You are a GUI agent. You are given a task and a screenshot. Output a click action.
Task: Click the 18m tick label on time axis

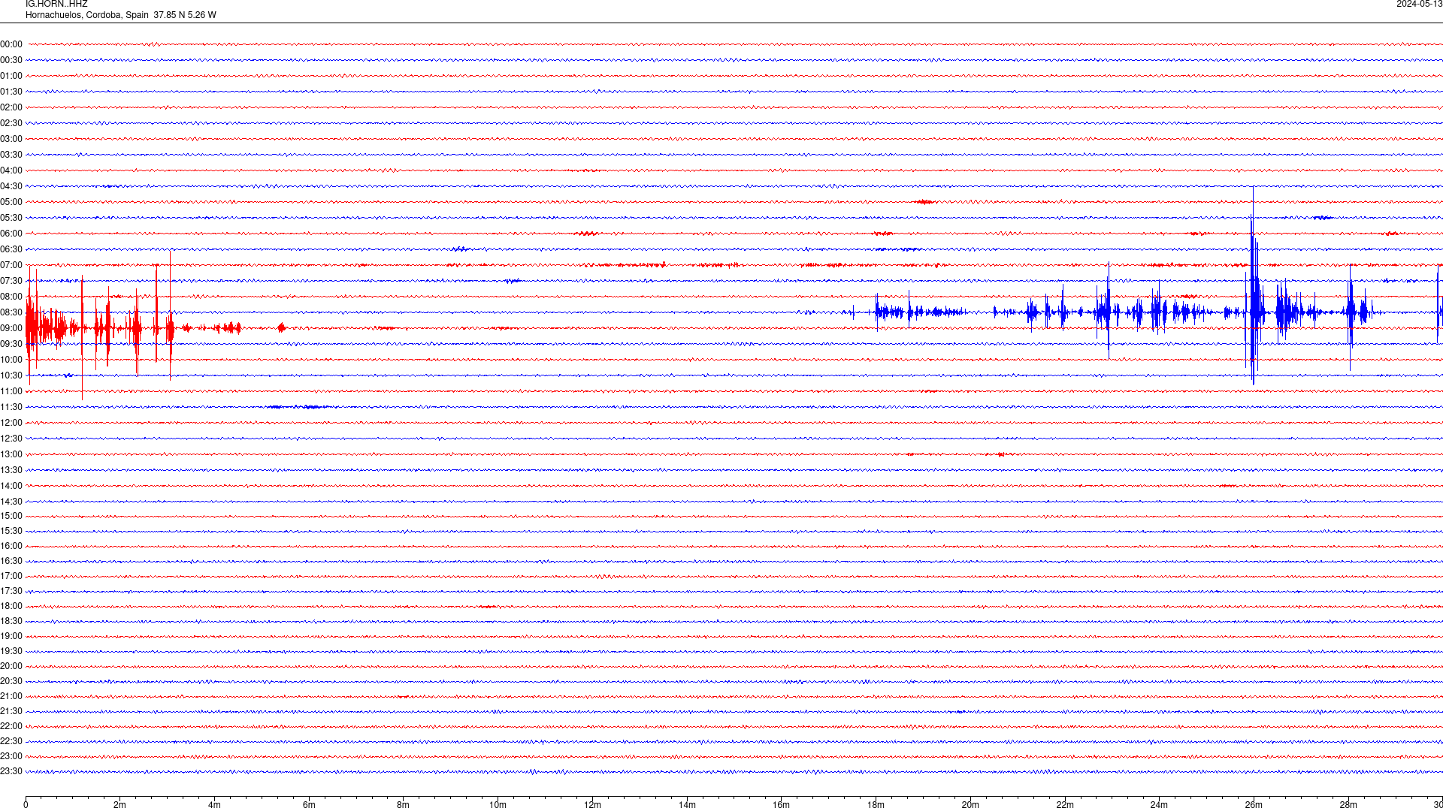876,805
